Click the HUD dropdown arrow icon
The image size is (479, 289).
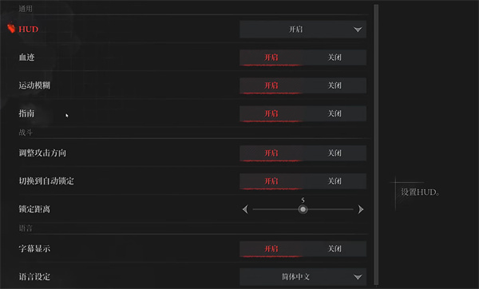click(358, 30)
